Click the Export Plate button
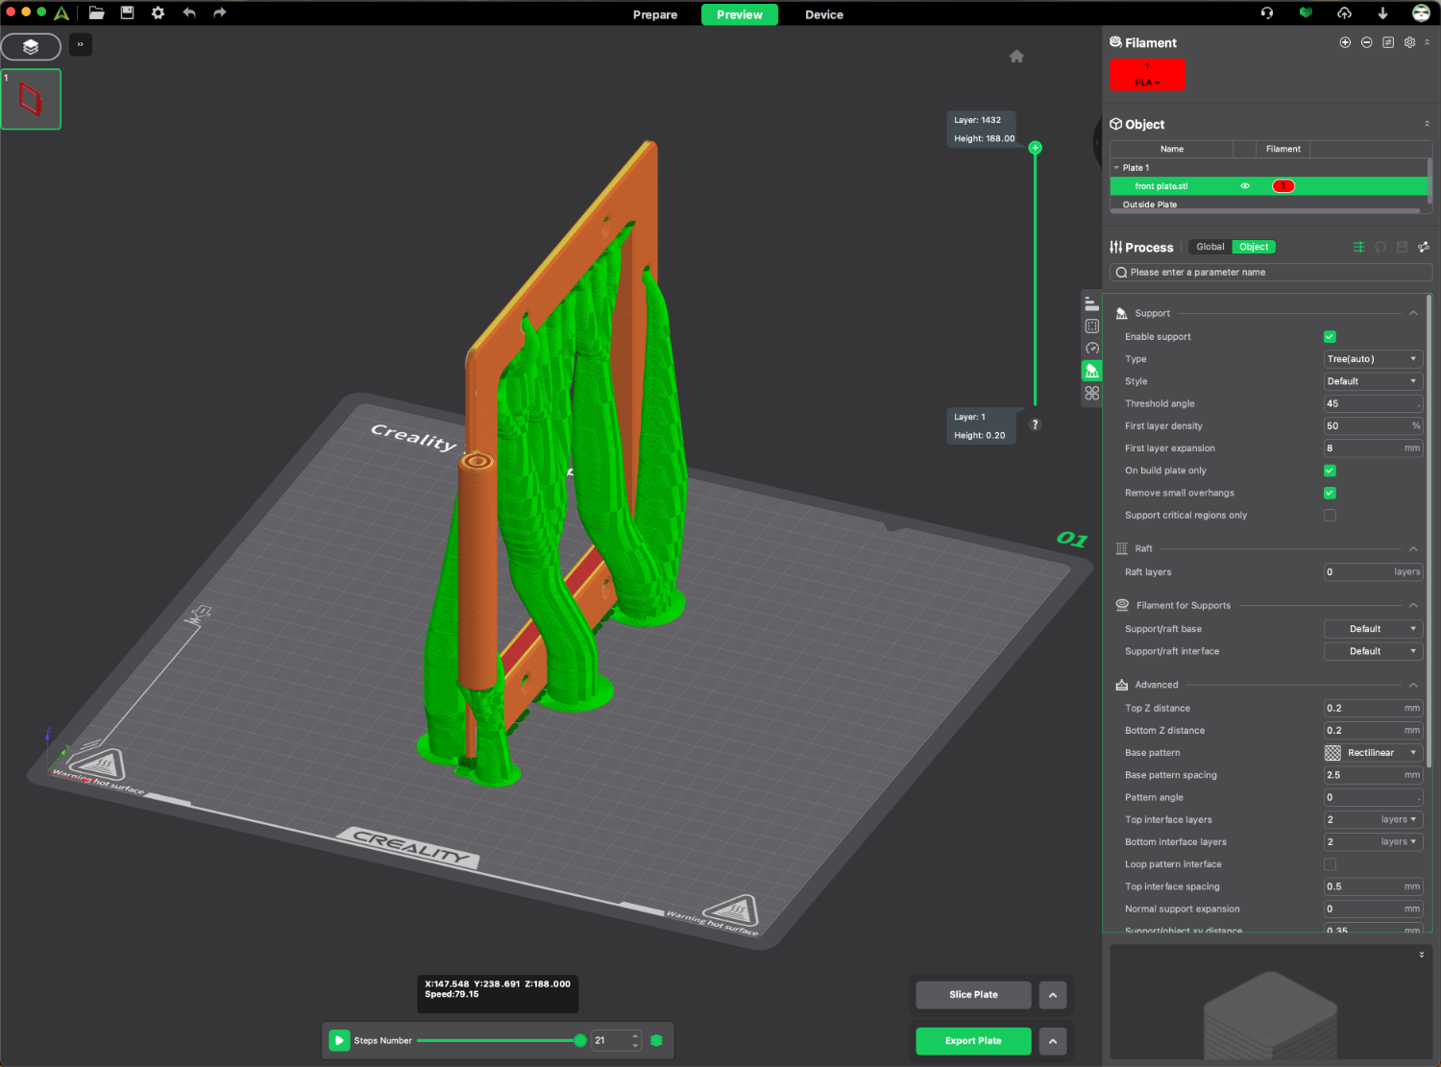The height and width of the screenshot is (1067, 1441). coord(973,1041)
